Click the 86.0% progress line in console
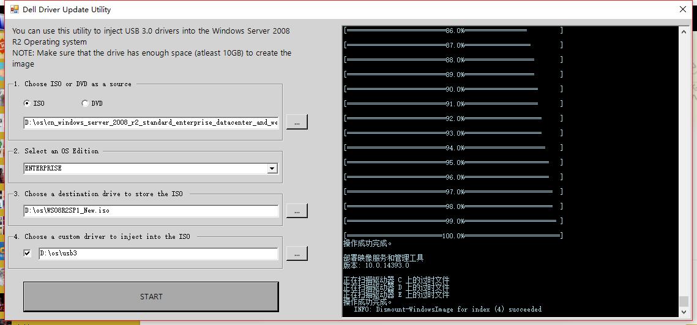The width and height of the screenshot is (697, 325). (x=453, y=30)
